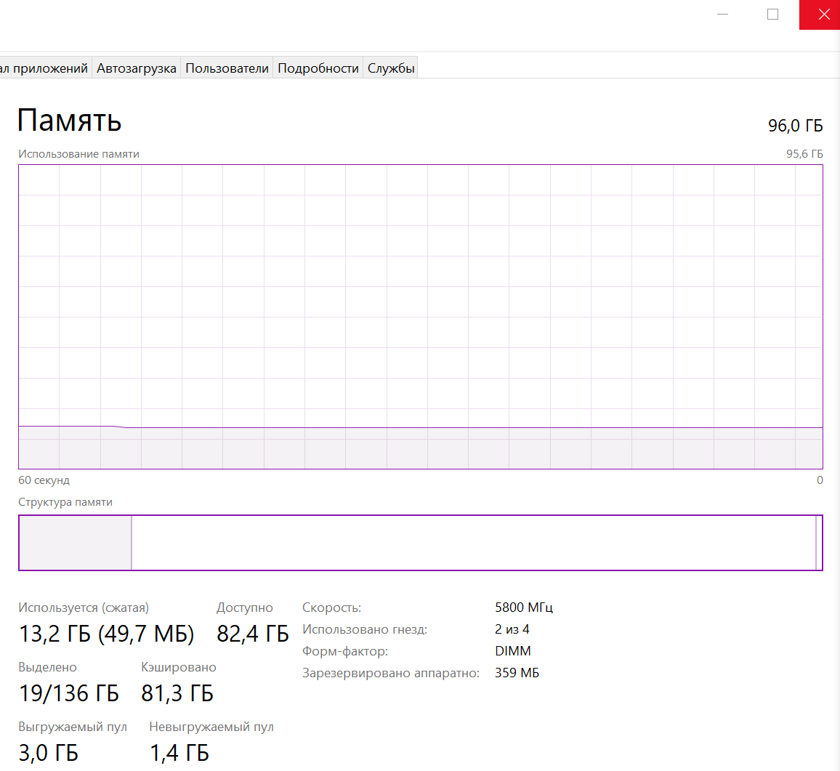Open the Пользователи tab
This screenshot has width=840, height=771.
[227, 68]
